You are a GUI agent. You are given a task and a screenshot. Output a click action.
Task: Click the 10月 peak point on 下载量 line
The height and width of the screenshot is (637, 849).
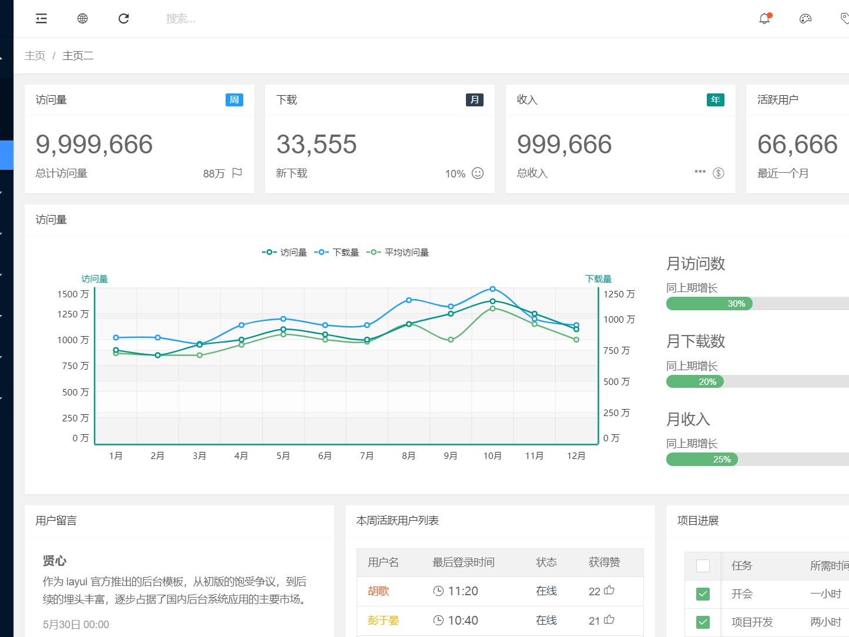[492, 289]
